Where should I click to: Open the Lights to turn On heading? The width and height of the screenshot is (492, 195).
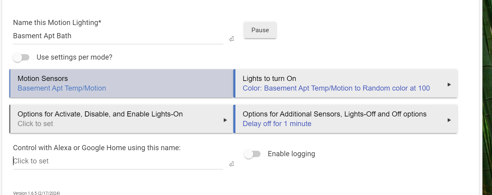click(x=269, y=79)
